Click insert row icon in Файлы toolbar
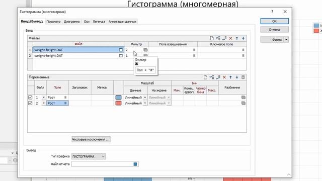This screenshot has height=181, width=322. tap(218, 38)
